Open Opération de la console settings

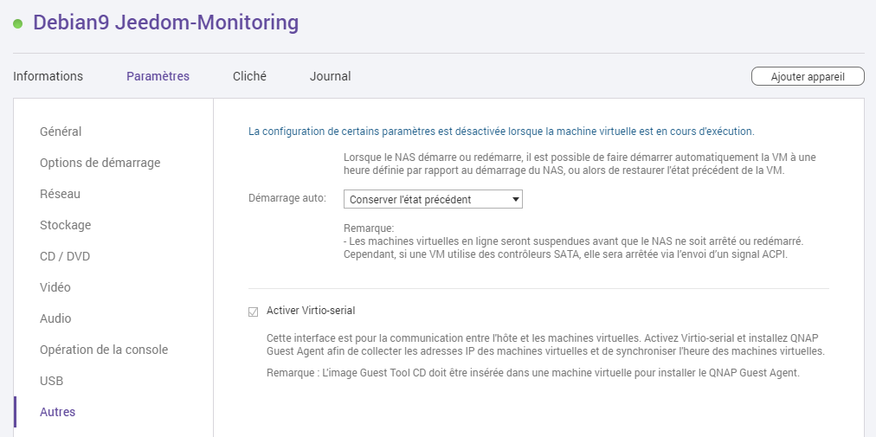coord(104,350)
